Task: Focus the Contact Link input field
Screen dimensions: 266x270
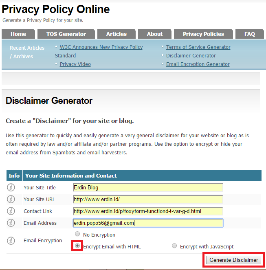Action: tap(148, 211)
